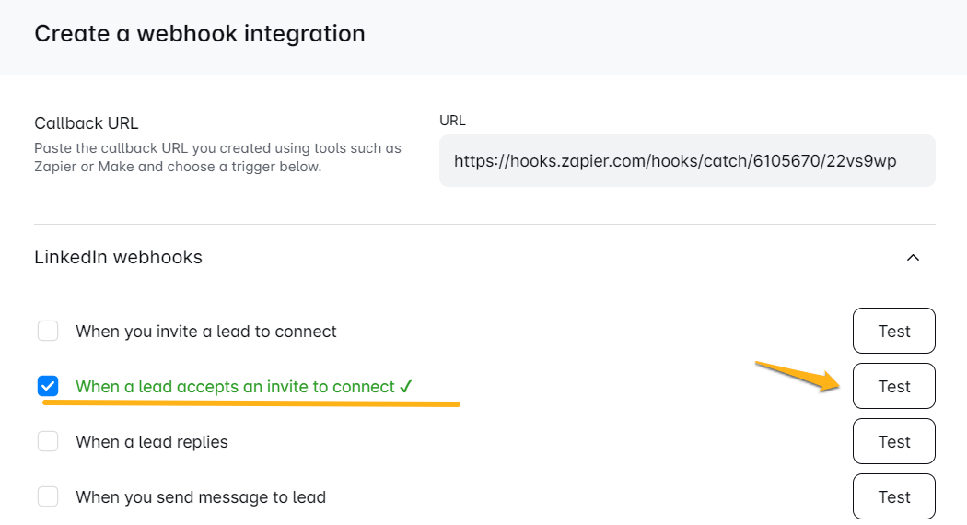
Task: Check the send message to lead checkbox
Action: [48, 496]
